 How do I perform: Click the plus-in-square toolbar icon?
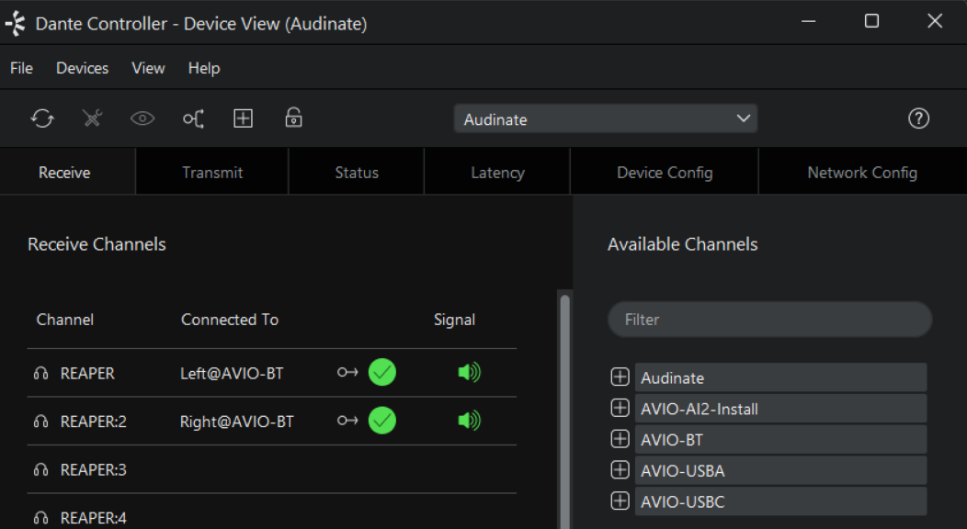point(243,118)
